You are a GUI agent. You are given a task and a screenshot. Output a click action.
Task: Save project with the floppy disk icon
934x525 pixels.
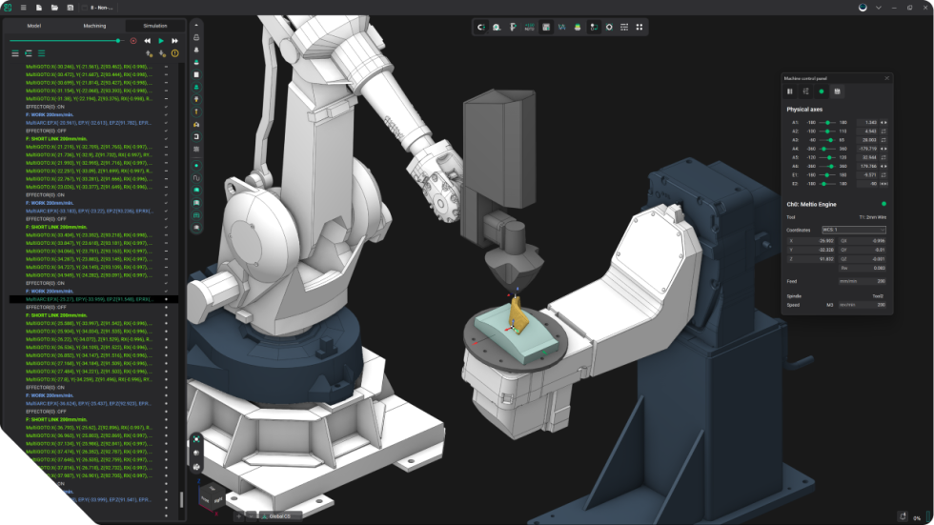point(71,8)
